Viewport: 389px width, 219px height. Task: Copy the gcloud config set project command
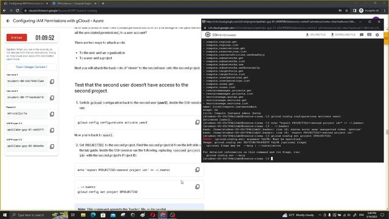197,187
